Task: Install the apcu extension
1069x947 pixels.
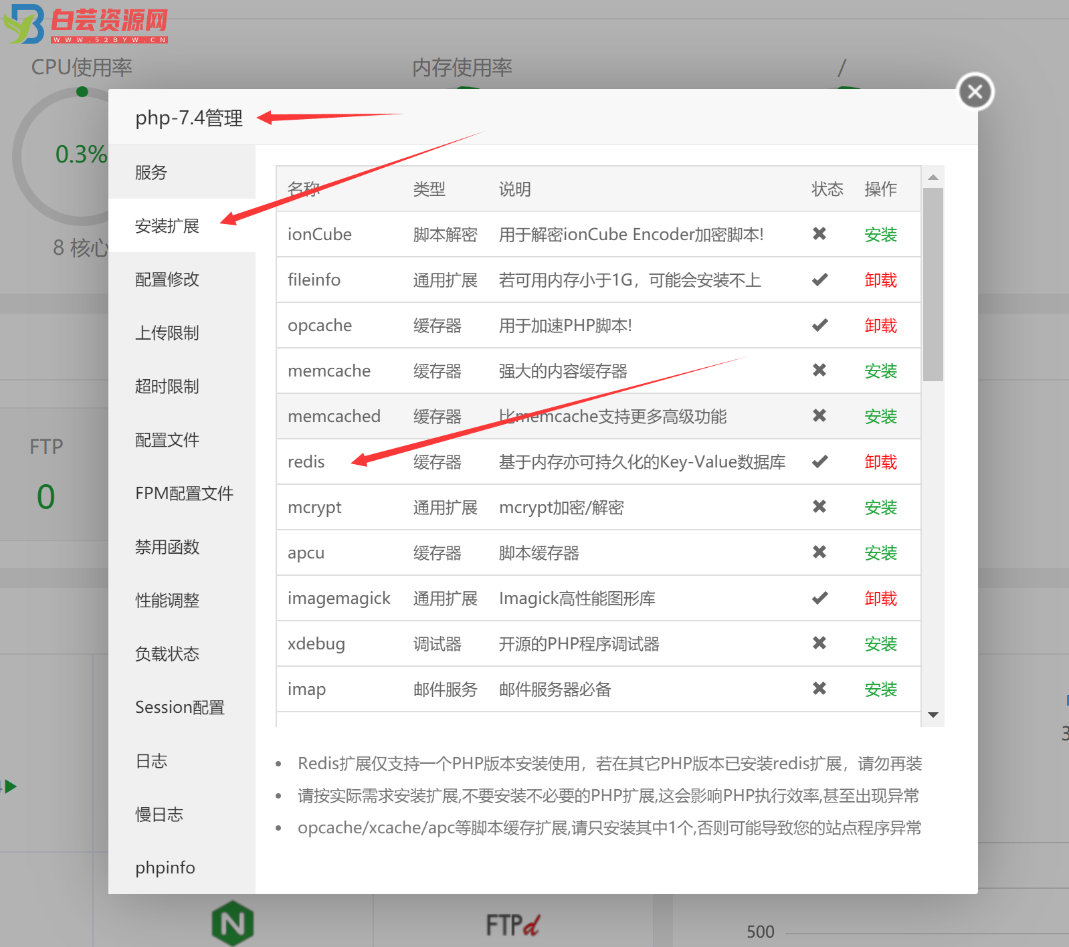Action: [x=880, y=553]
